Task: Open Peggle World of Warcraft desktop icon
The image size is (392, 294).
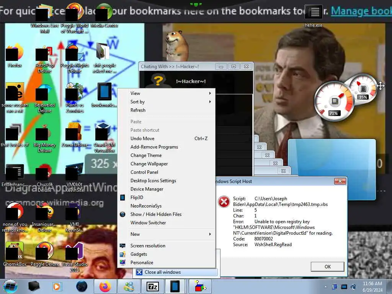Action: [74, 19]
